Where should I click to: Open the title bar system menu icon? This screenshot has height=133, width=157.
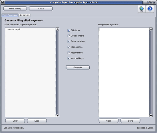pyautogui.click(x=3, y=2)
